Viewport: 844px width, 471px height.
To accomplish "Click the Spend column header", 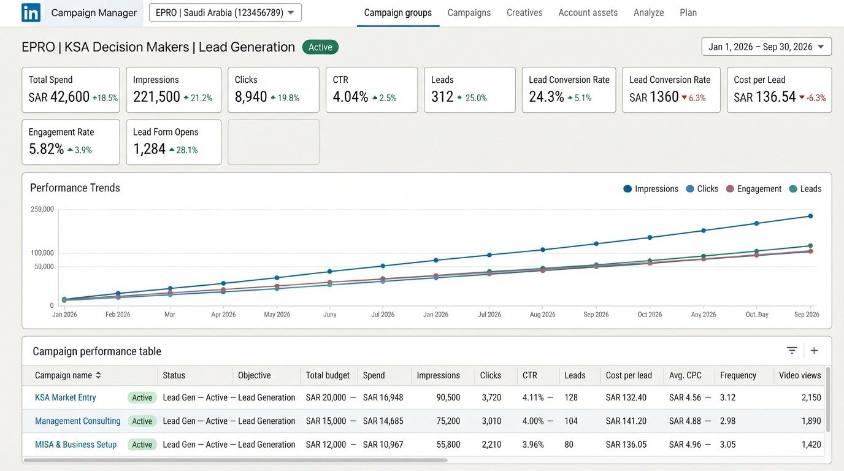I will [x=374, y=375].
